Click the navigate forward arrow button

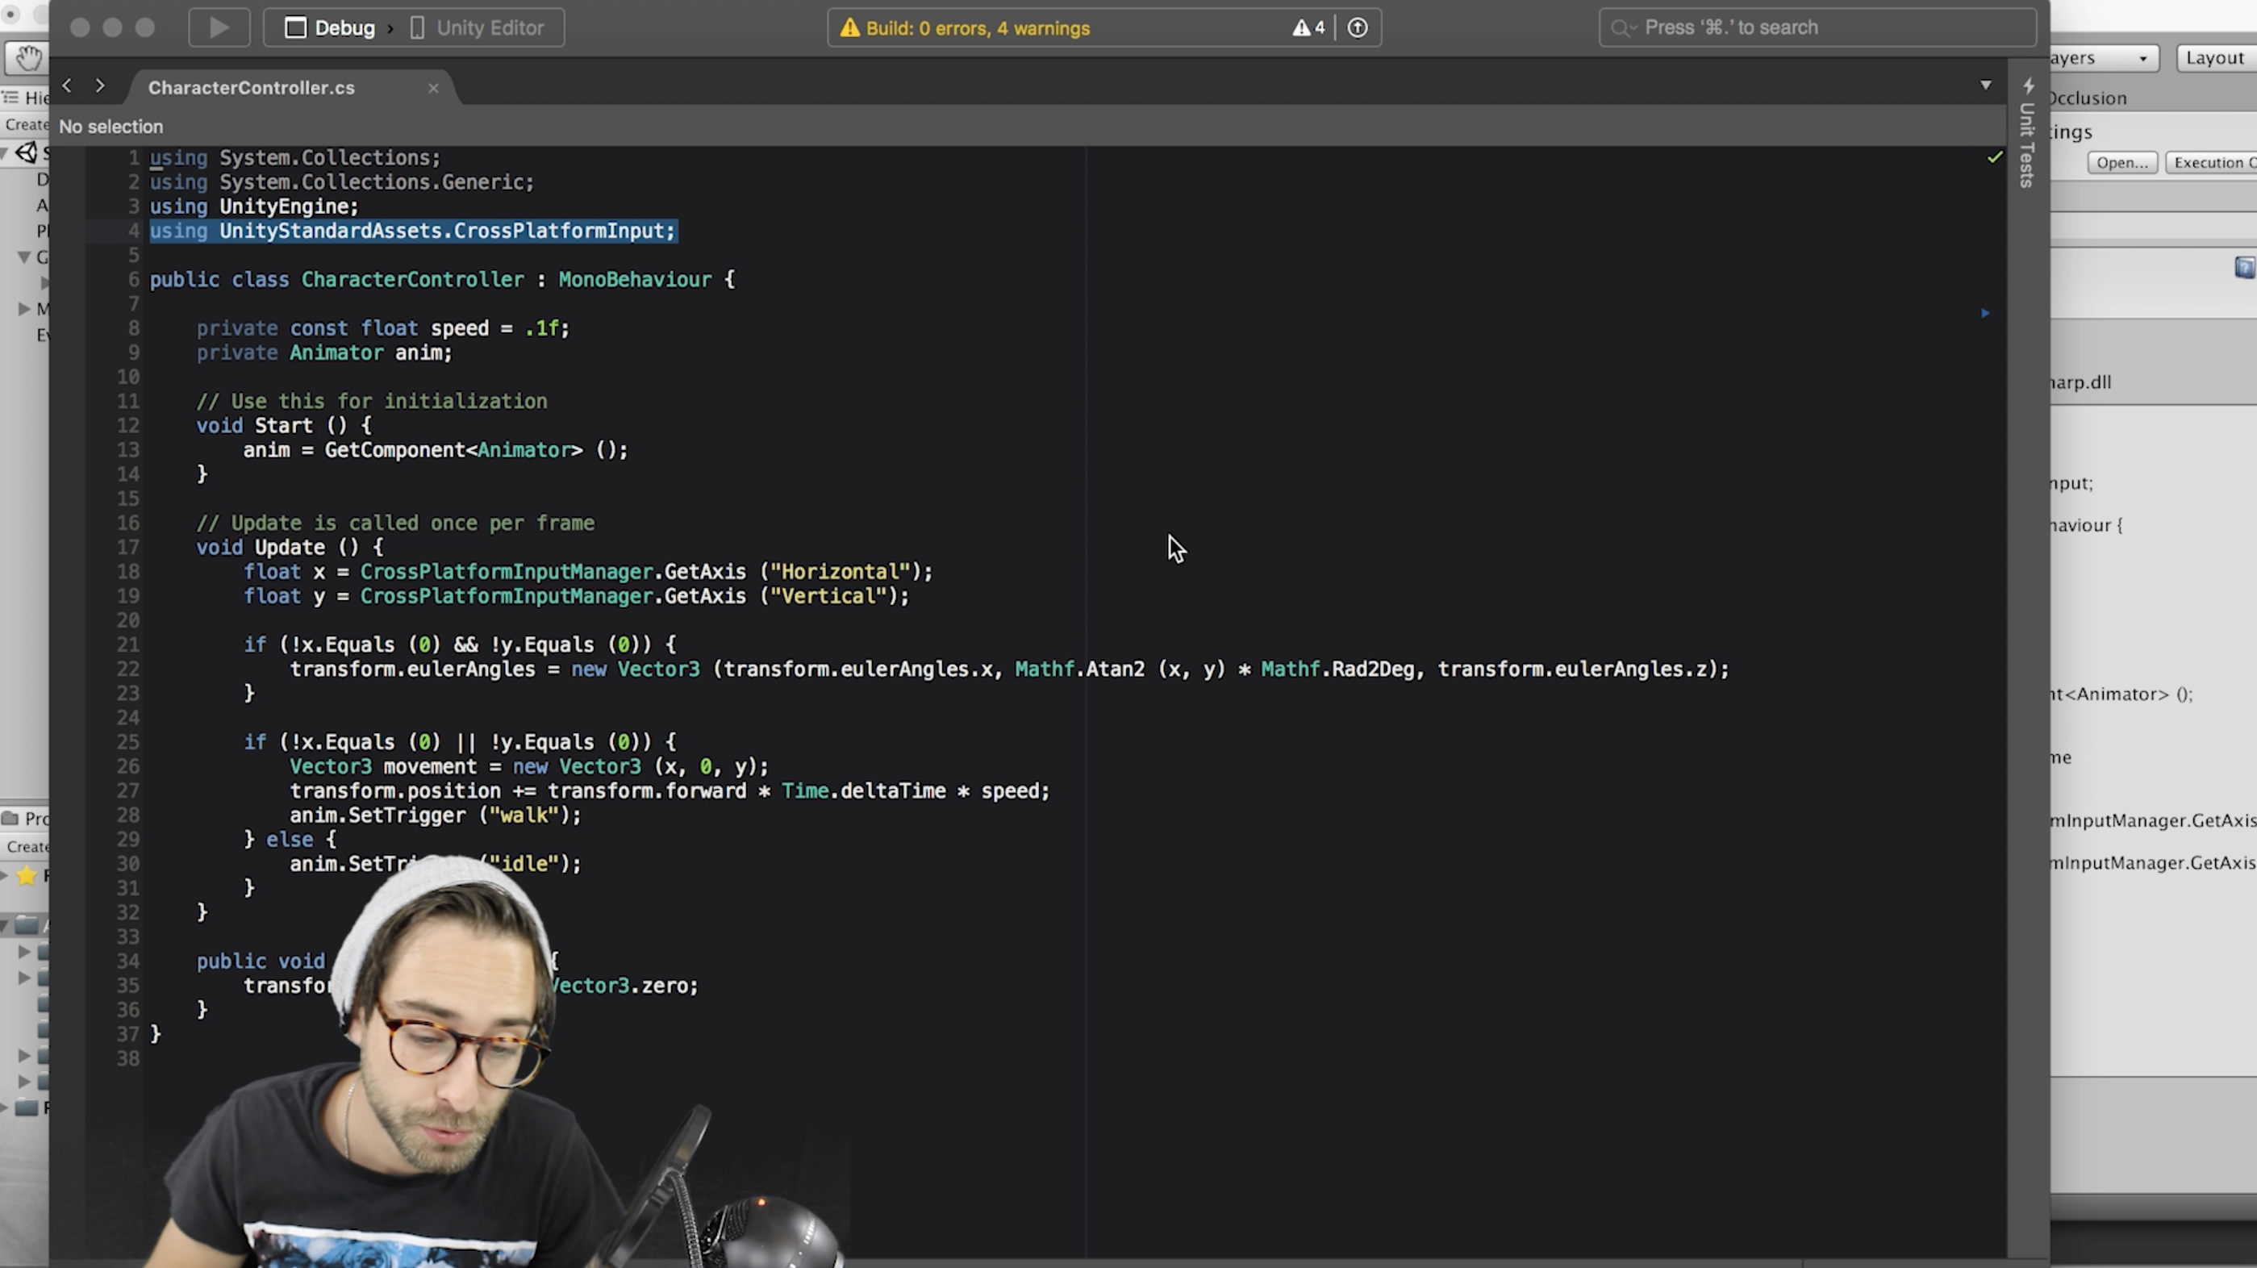tap(98, 86)
